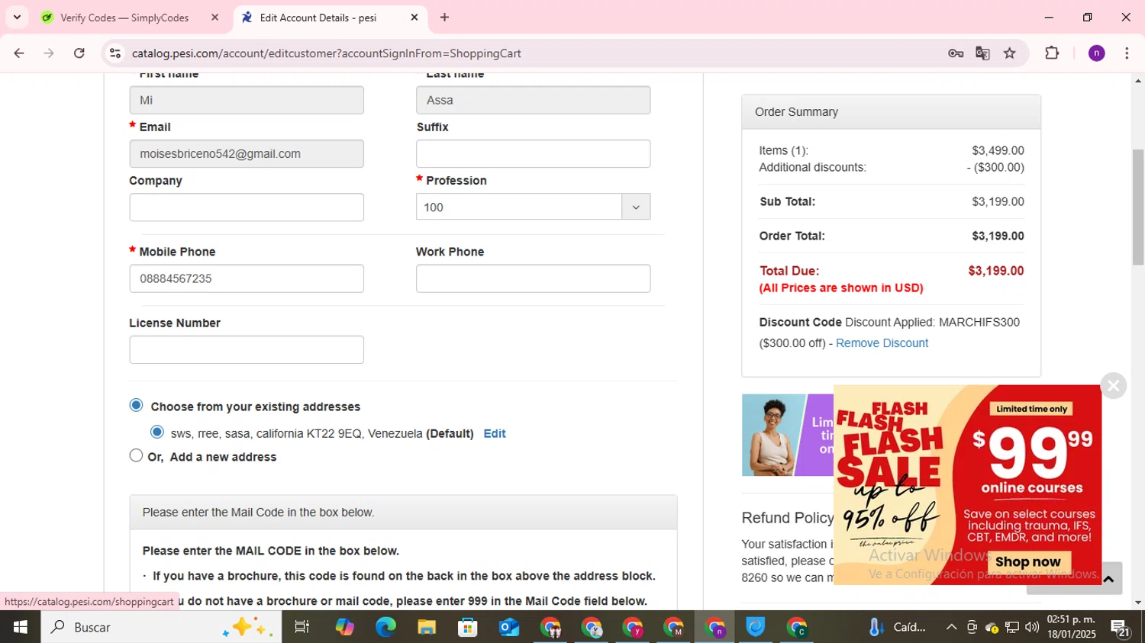Image resolution: width=1145 pixels, height=643 pixels.
Task: Open Microsoft Edge from the taskbar
Action: 385,627
